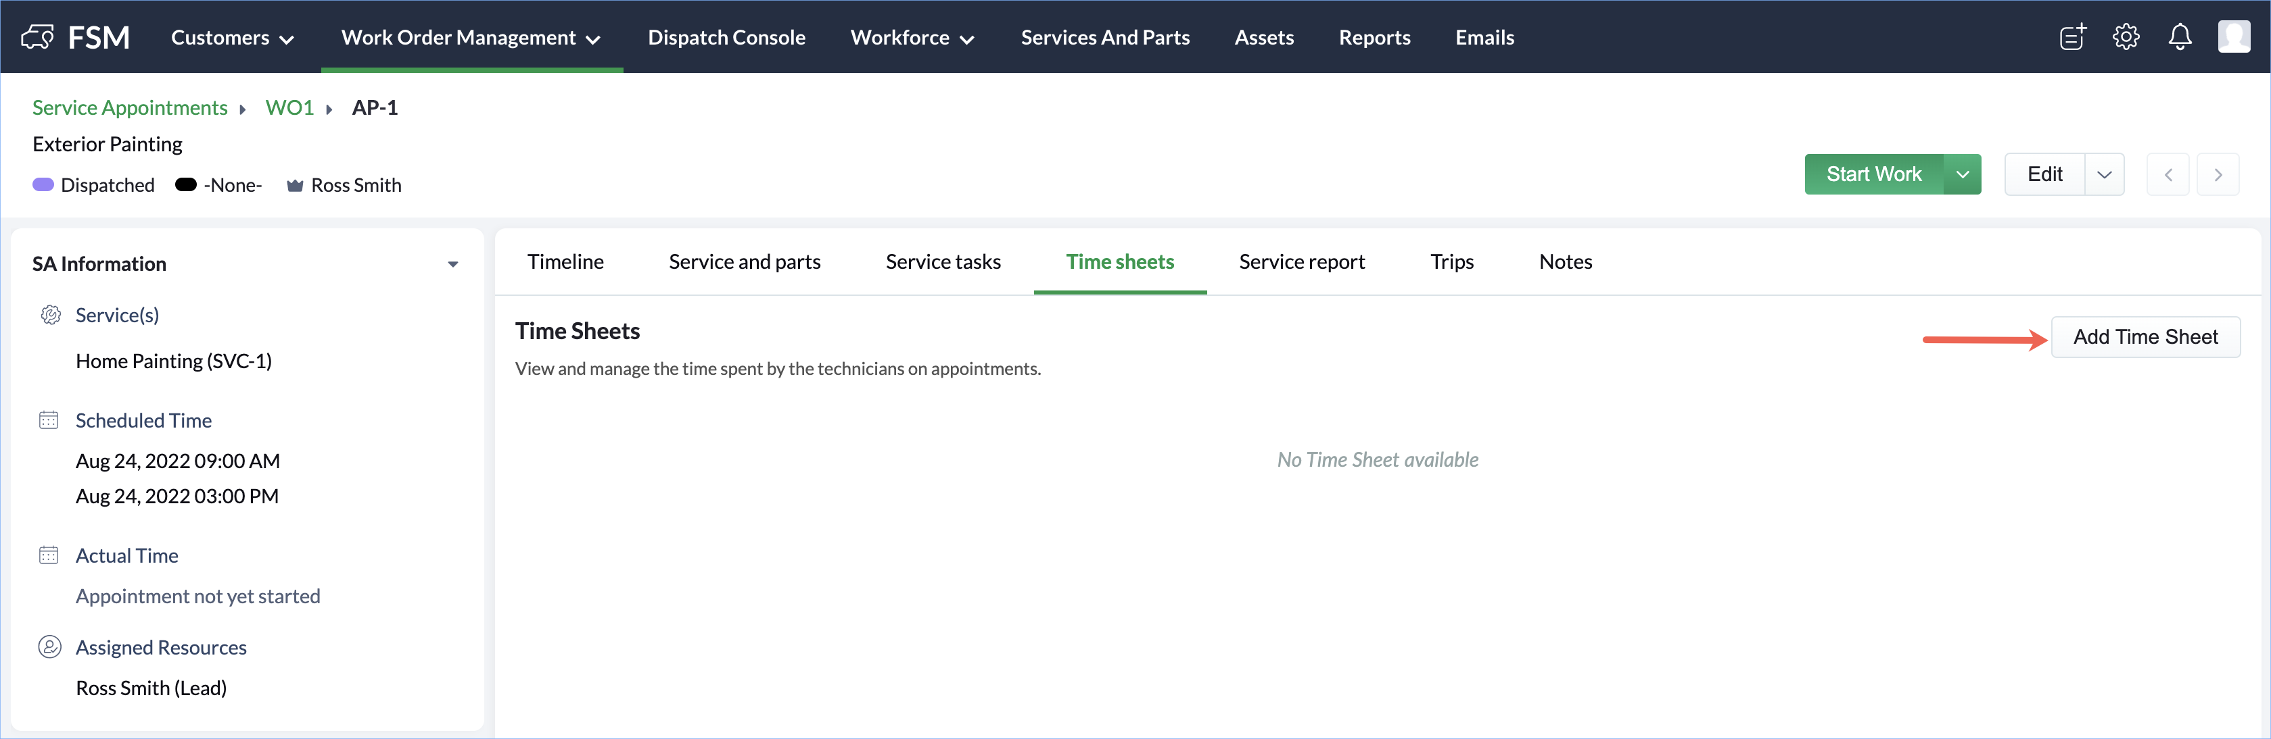Click the FSM logo icon

[x=38, y=37]
